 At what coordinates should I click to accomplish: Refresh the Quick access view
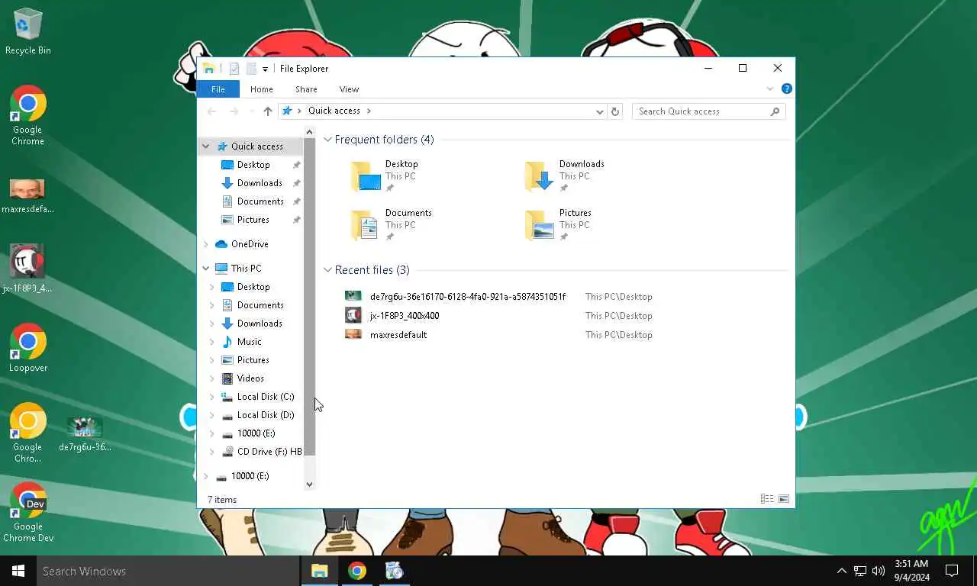tap(615, 111)
